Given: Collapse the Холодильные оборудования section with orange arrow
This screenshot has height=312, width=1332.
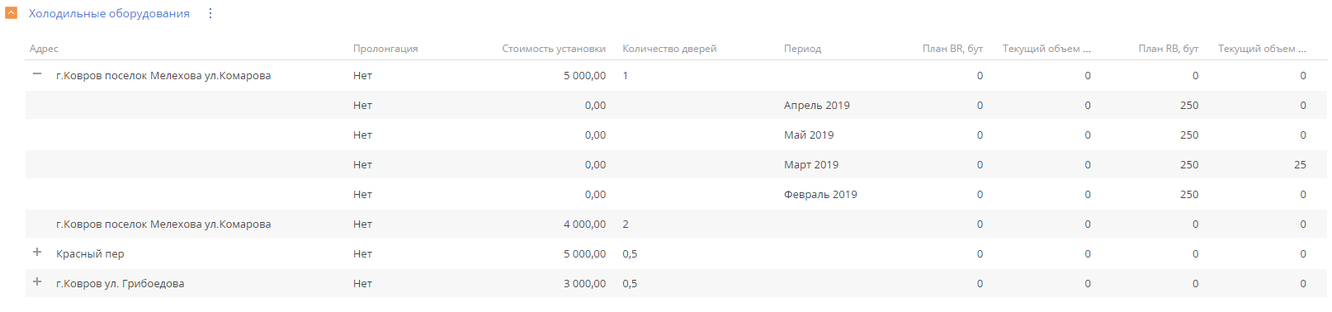Looking at the screenshot, I should pyautogui.click(x=12, y=13).
